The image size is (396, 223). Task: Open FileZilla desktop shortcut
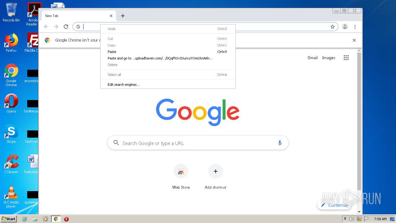coord(32,43)
